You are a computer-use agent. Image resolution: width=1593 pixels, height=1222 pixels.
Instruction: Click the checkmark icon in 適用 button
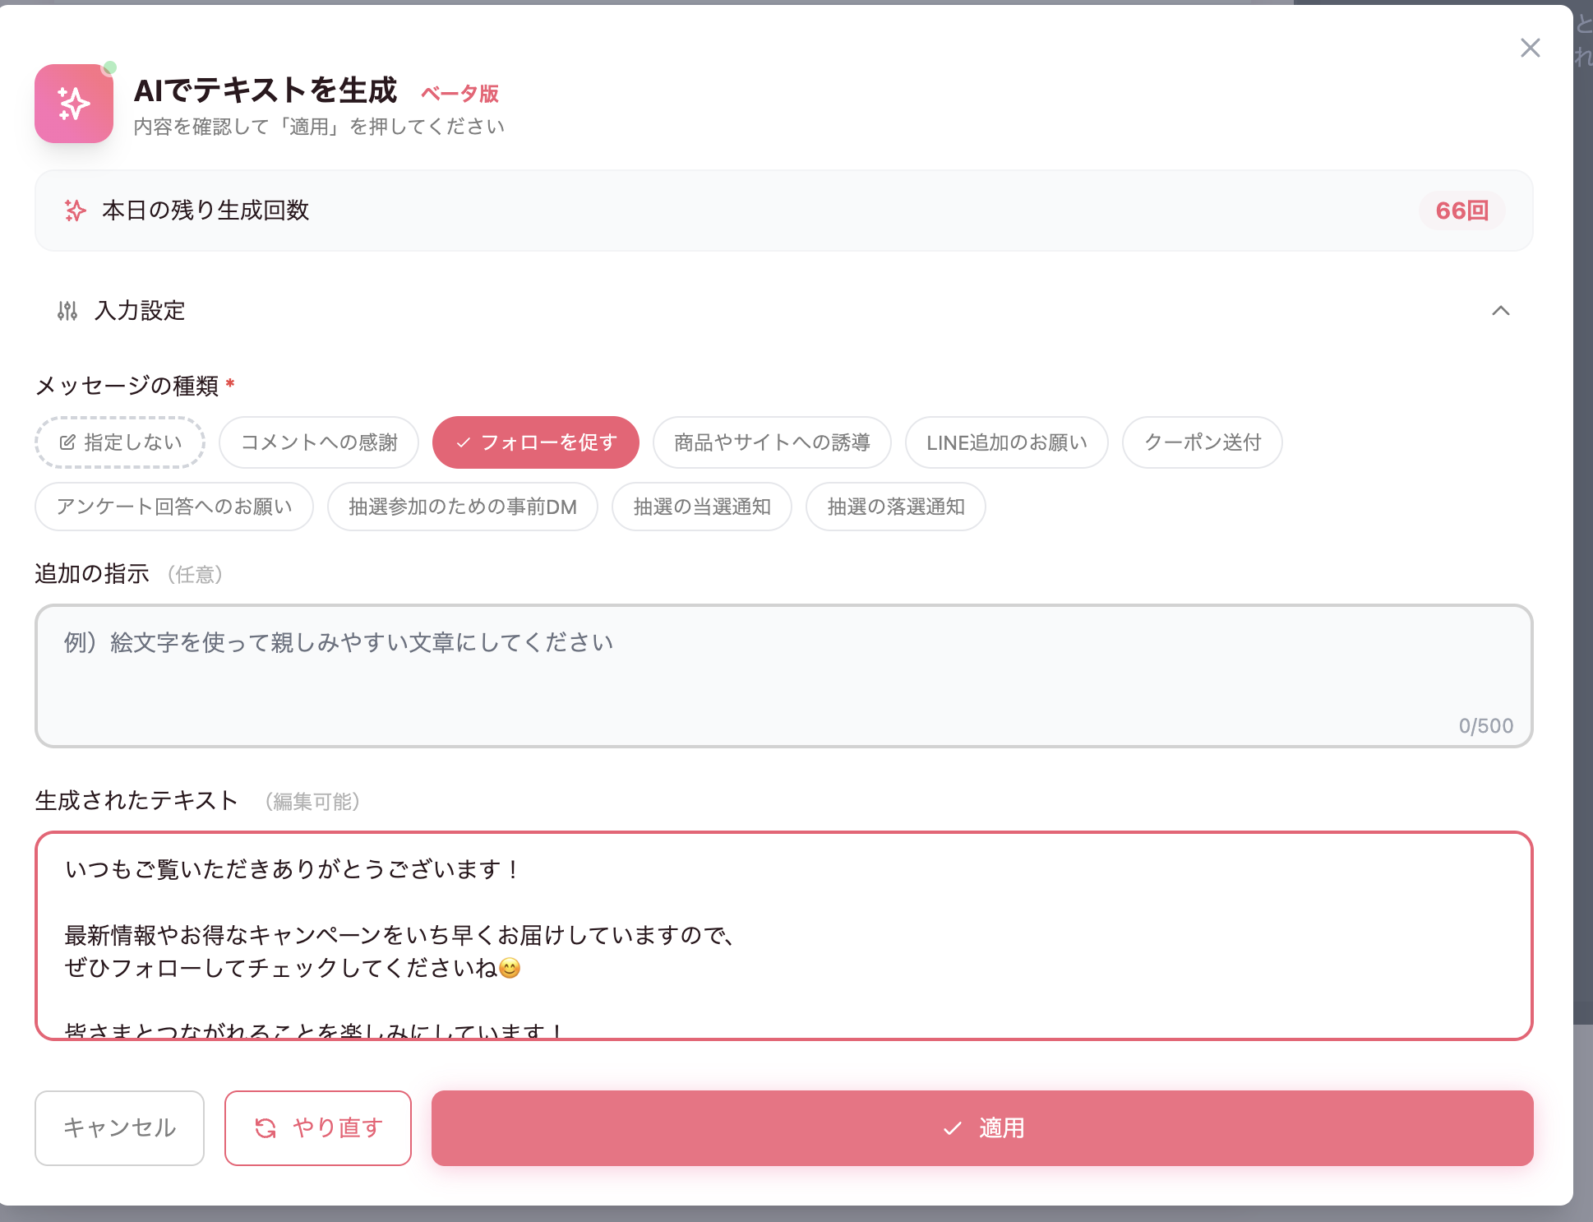click(952, 1128)
